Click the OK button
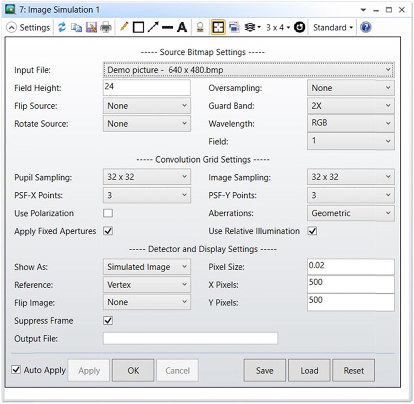Screen dimensions: 414x404 (x=133, y=370)
